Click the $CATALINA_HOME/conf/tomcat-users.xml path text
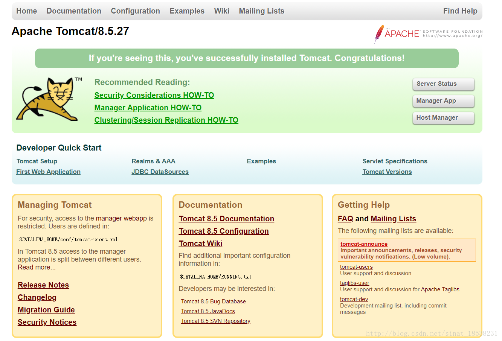Screen dimensions: 502x341 point(68,239)
